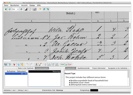The image size is (133, 95).
Task: Copy with the blue pages icon
Action: pyautogui.click(x=18, y=64)
